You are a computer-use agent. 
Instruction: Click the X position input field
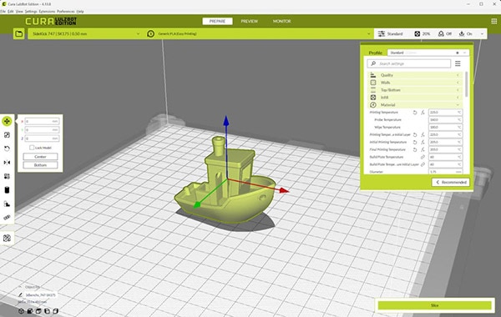(x=42, y=121)
